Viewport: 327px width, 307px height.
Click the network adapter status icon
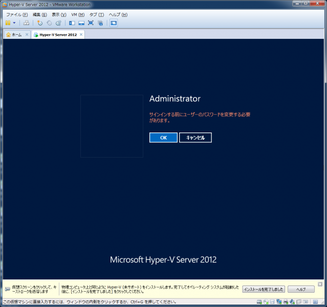[x=279, y=301]
